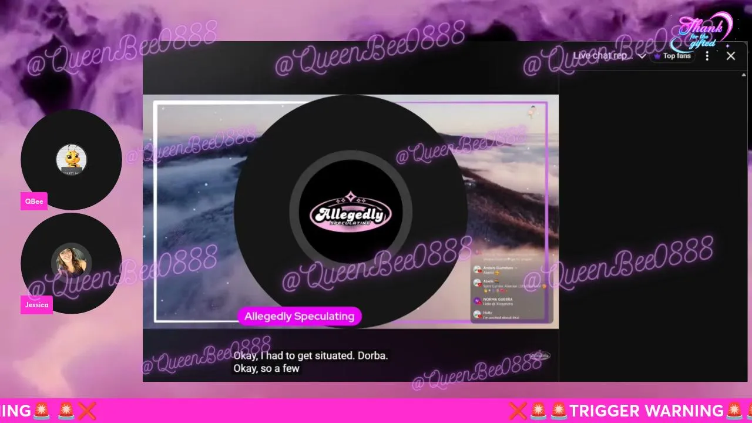This screenshot has width=752, height=423.
Task: Click the TRIGGER WARNING ticker text
Action: (x=646, y=410)
